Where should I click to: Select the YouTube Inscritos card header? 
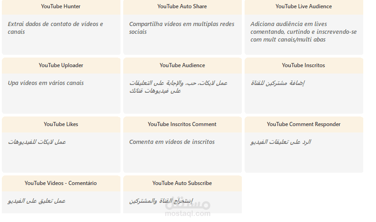tap(303, 65)
